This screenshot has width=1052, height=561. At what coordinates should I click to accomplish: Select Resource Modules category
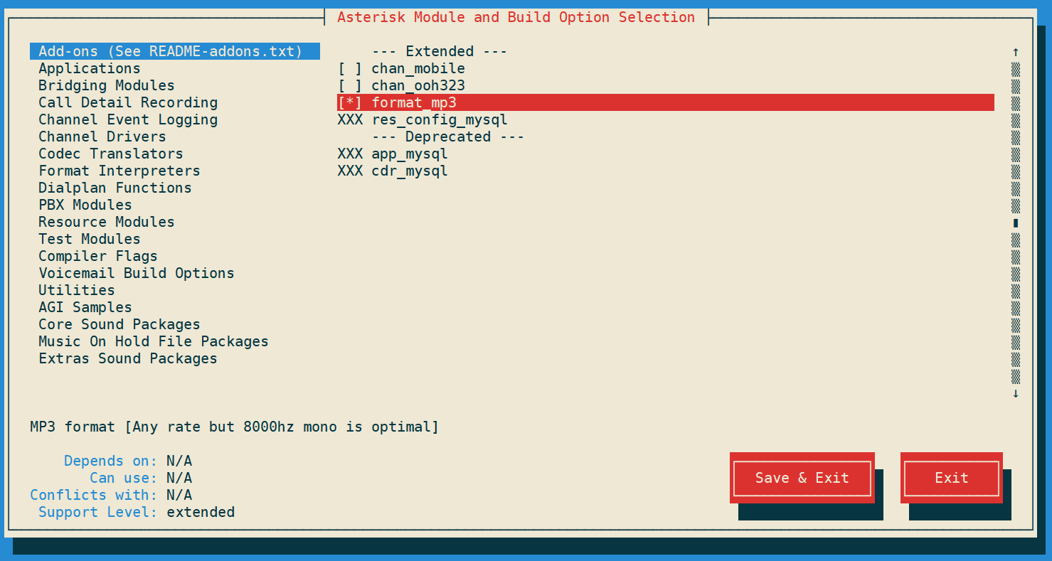107,222
